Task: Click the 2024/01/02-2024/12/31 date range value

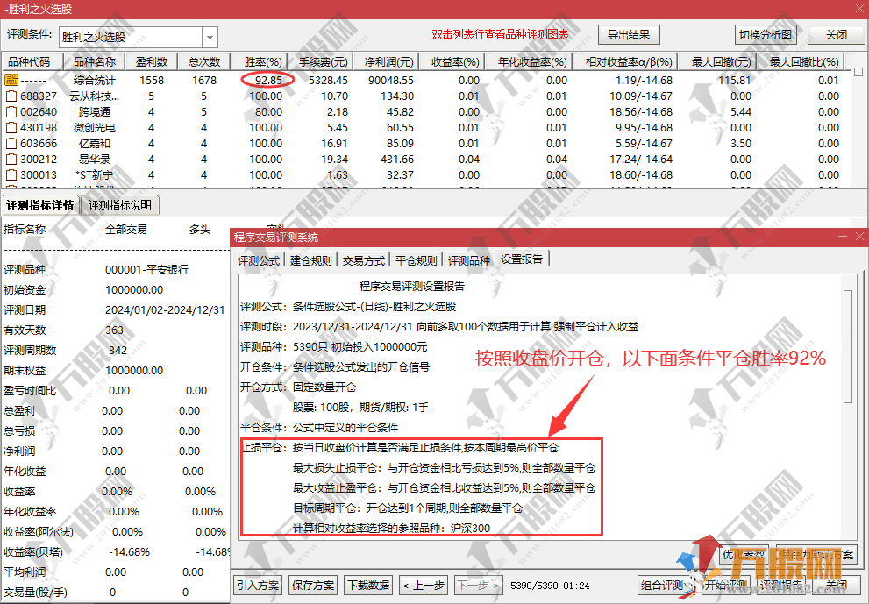Action: (165, 310)
